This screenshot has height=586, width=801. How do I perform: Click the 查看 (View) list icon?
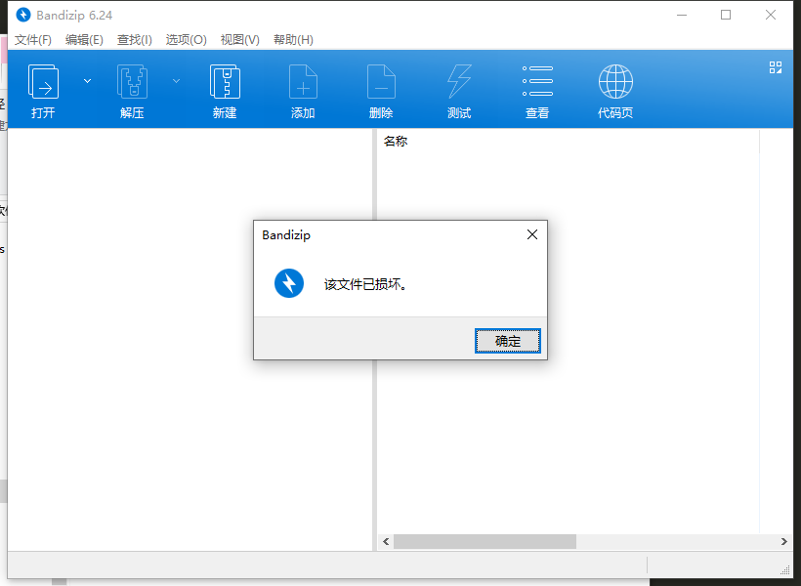tap(537, 81)
